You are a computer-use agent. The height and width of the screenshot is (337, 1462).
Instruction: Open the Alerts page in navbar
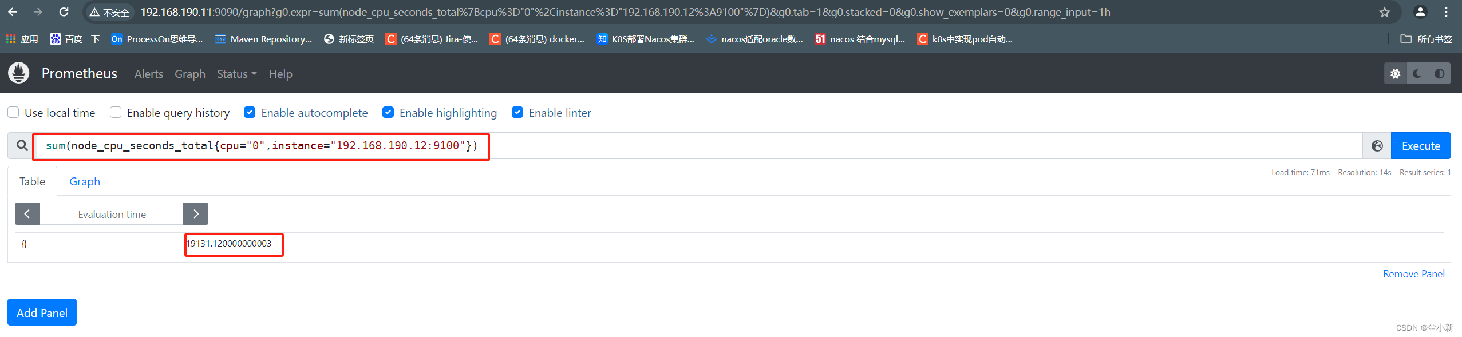[149, 74]
